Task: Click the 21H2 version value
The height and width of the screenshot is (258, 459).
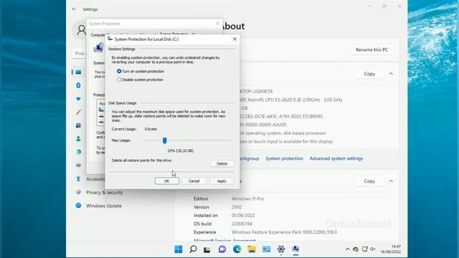Action: (237, 207)
